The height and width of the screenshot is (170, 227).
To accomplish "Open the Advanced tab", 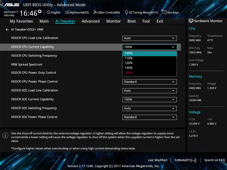I will click(90, 21).
